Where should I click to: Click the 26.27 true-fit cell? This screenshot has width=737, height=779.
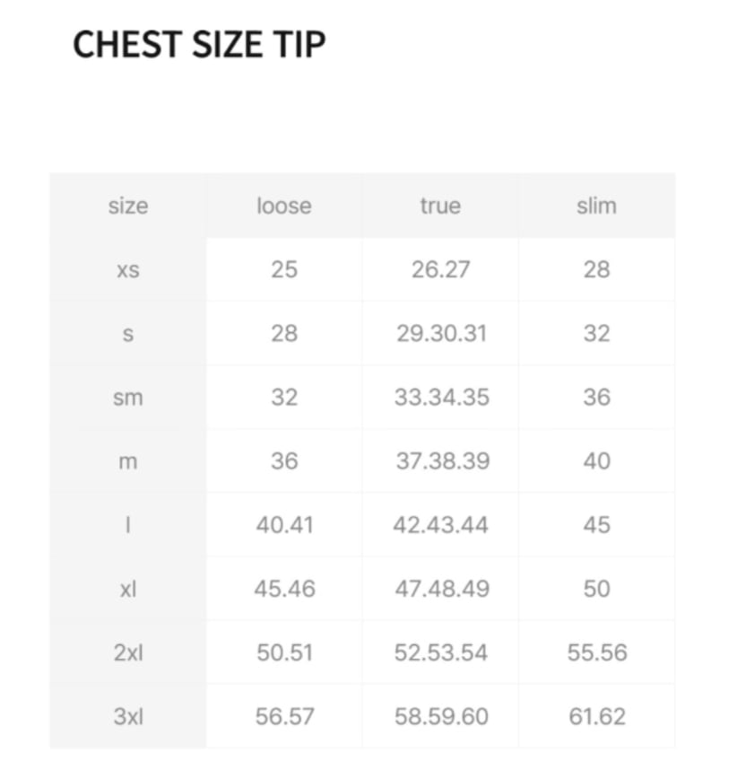440,269
